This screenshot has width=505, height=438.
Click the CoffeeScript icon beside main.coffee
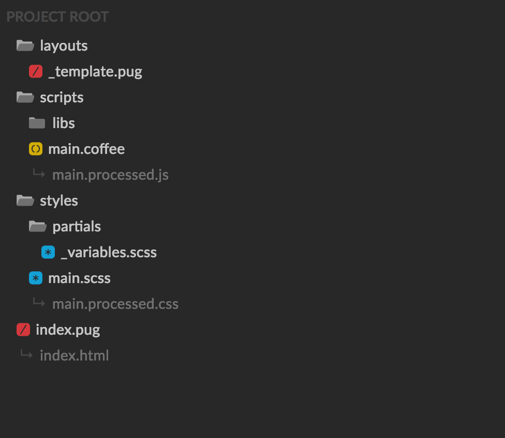[35, 149]
